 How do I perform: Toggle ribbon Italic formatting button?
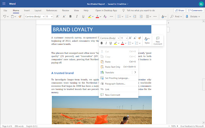(77, 16)
